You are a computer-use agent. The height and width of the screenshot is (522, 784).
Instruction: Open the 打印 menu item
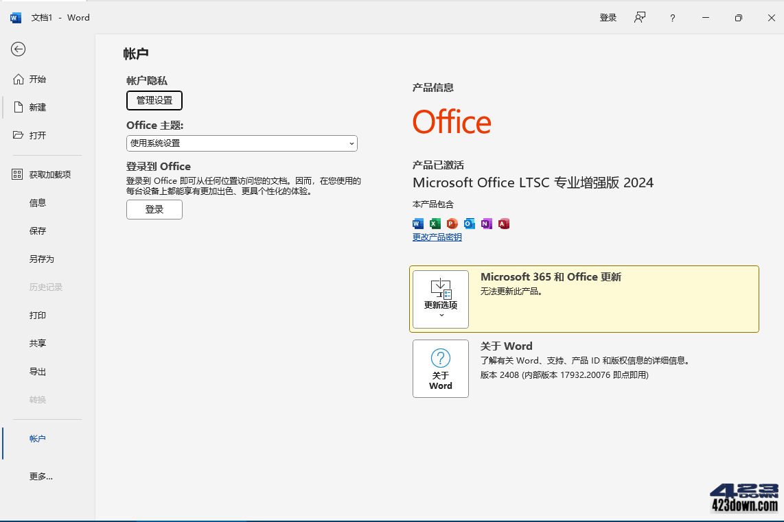coord(37,315)
